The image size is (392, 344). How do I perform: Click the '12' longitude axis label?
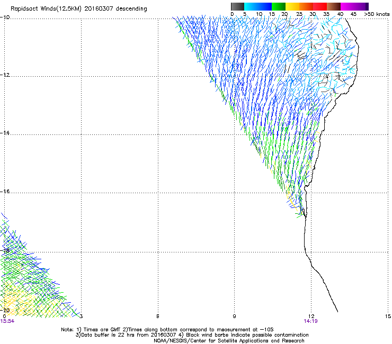point(311,316)
